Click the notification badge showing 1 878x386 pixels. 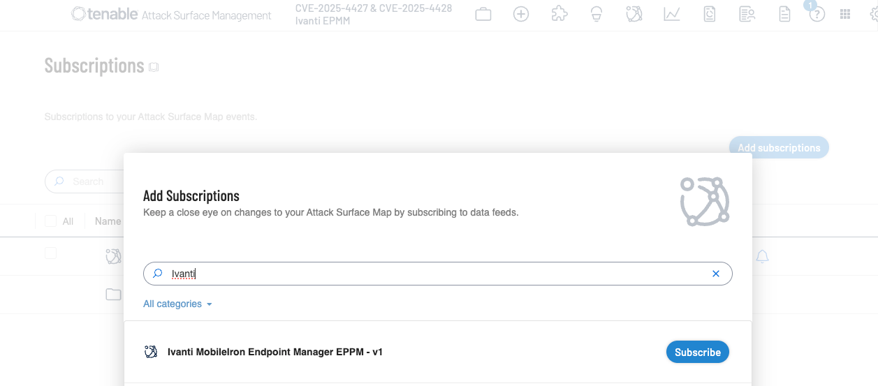[x=810, y=5]
